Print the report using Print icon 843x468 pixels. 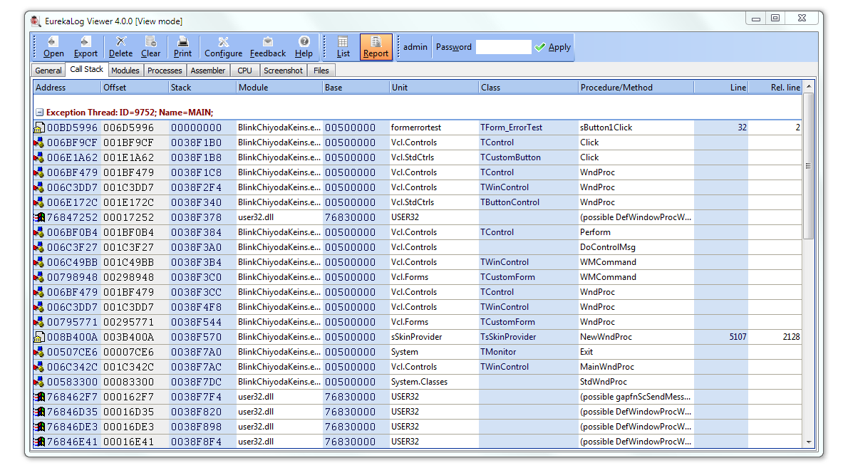pos(182,47)
